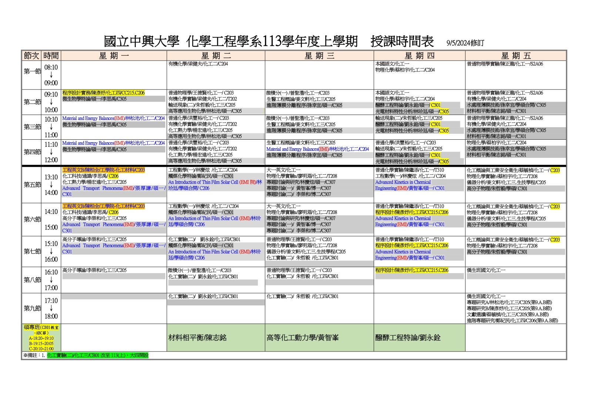The width and height of the screenshot is (592, 418).
Task: Select the 08:10 start time
Action: (x=51, y=67)
